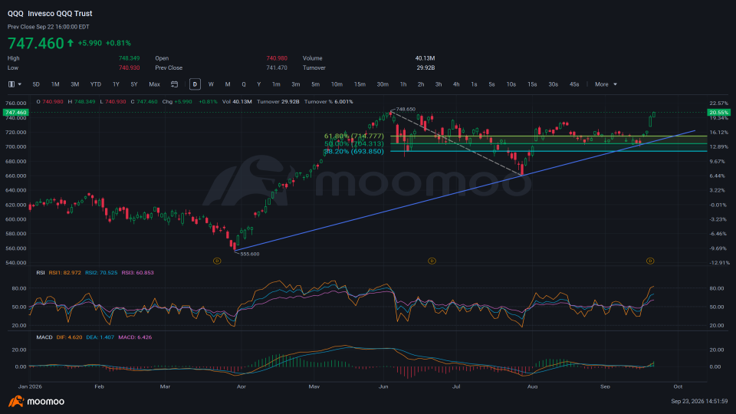736x414 pixels.
Task: Click the 50.00% Fibonacci level label
Action: coord(354,143)
